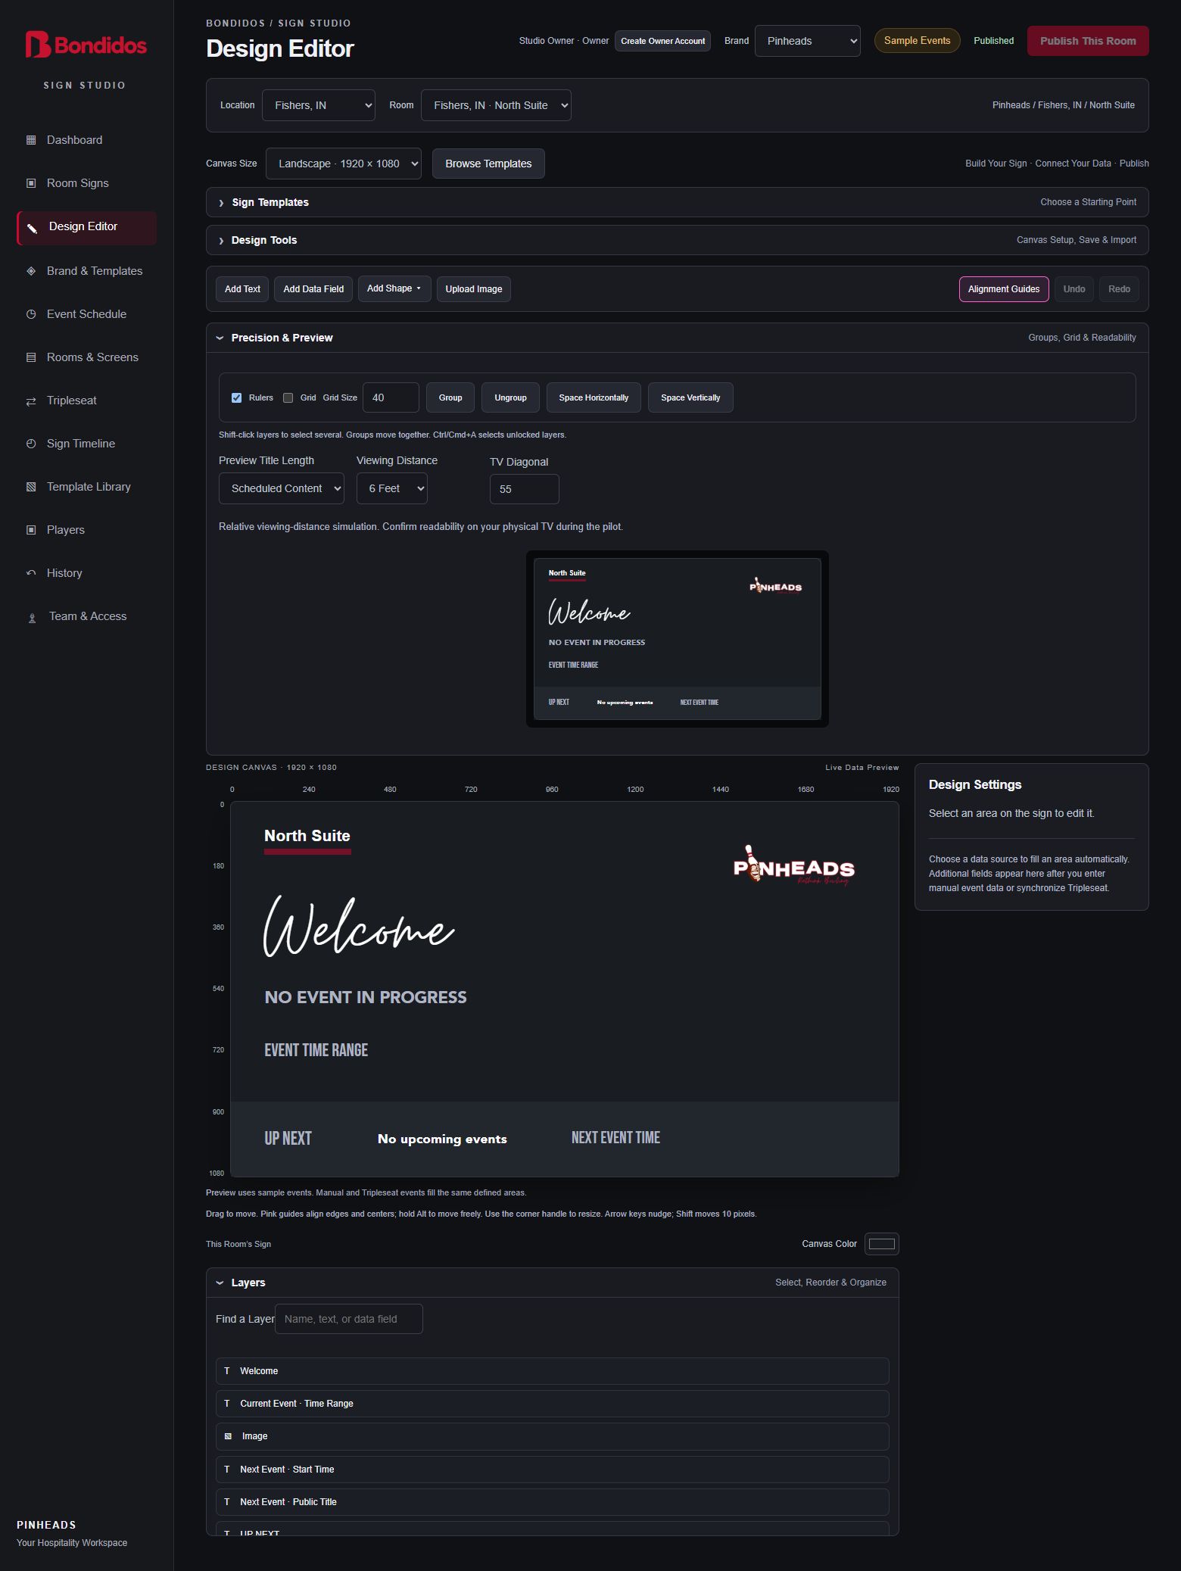This screenshot has height=1571, width=1181.
Task: Click the Brand & Templates diamond icon
Action: point(31,271)
